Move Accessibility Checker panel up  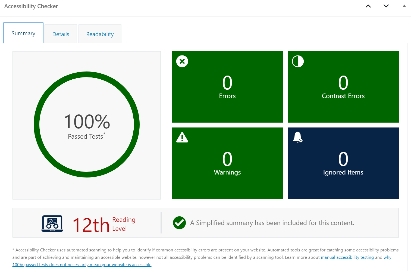368,6
